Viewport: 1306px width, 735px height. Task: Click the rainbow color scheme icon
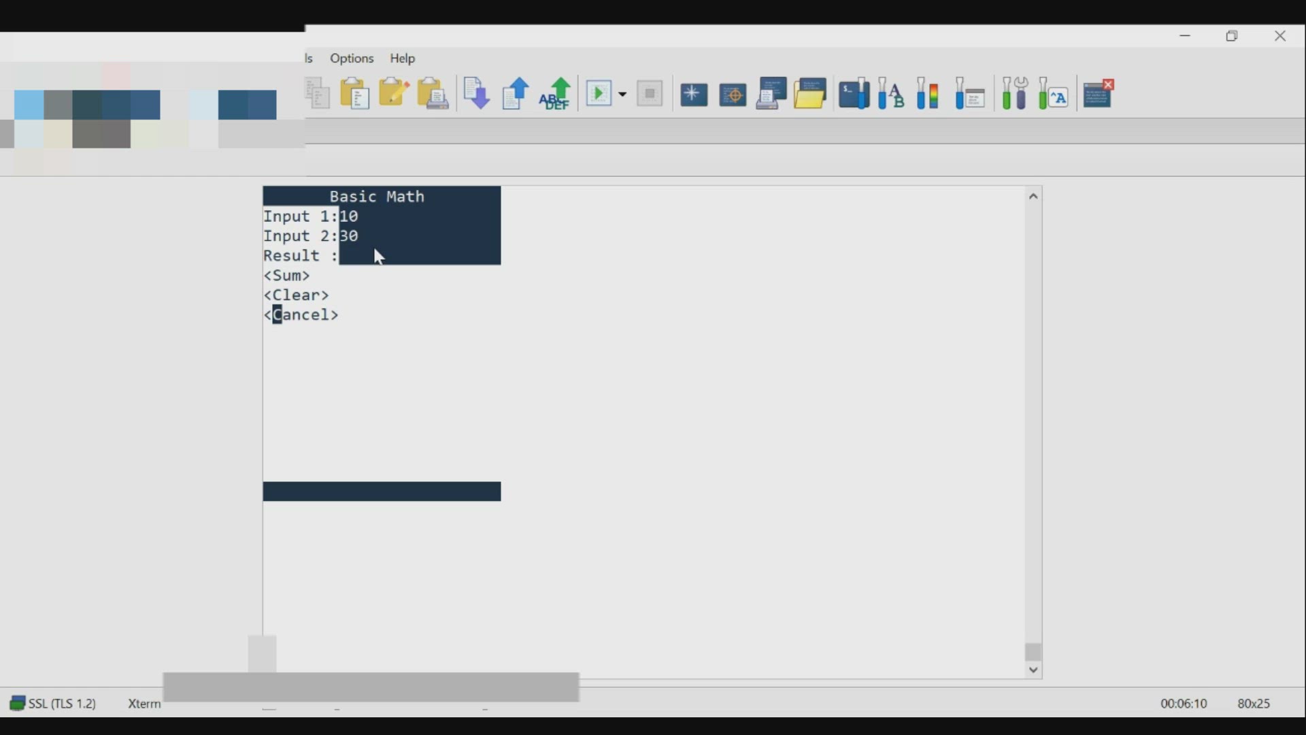pos(928,94)
